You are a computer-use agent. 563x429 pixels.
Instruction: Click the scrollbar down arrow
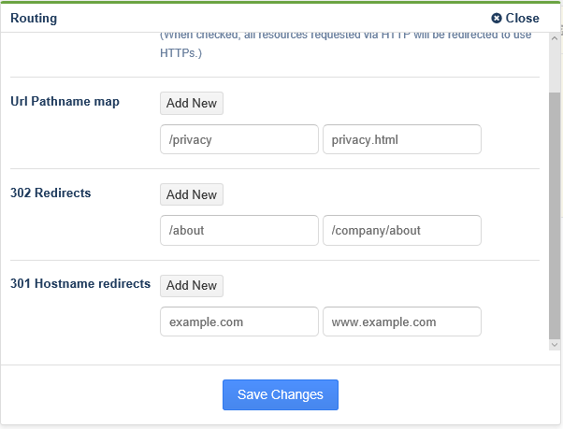555,345
